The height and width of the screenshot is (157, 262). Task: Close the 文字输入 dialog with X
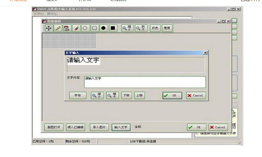(x=205, y=53)
